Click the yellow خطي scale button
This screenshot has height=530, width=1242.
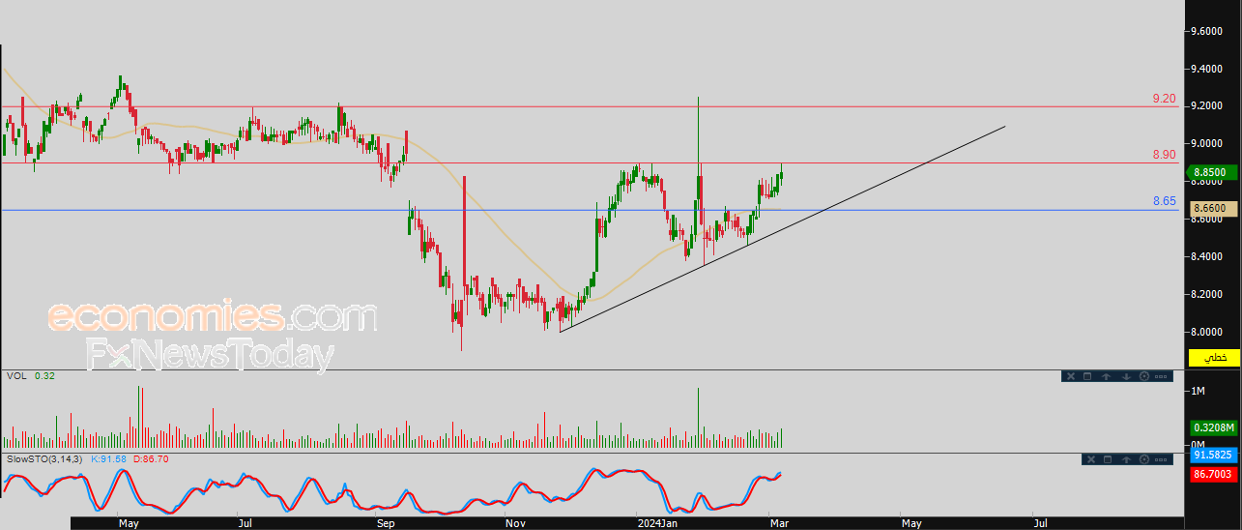pyautogui.click(x=1214, y=358)
